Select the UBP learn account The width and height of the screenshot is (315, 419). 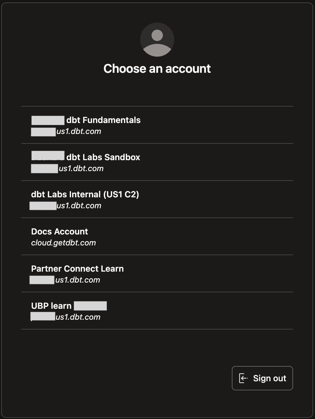coord(157,311)
